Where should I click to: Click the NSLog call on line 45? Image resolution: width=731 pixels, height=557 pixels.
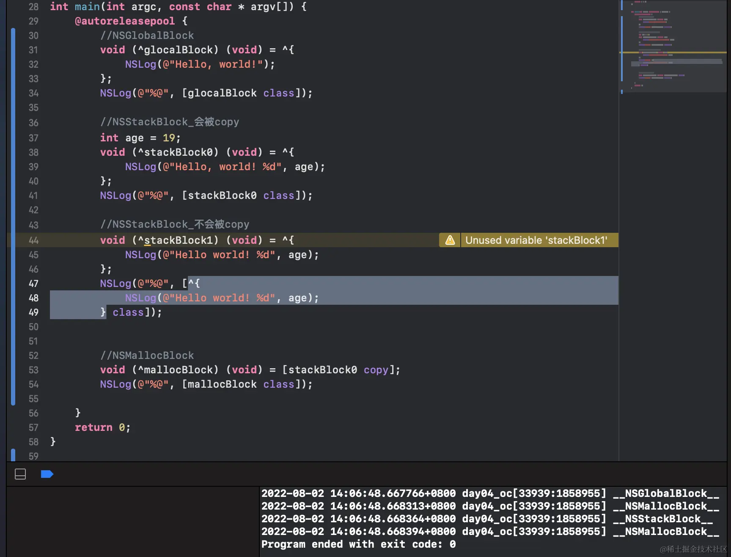click(222, 255)
